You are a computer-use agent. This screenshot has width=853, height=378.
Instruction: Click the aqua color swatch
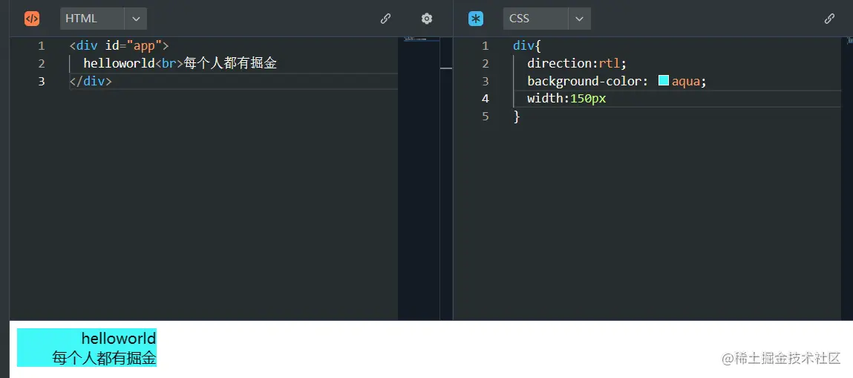point(664,81)
